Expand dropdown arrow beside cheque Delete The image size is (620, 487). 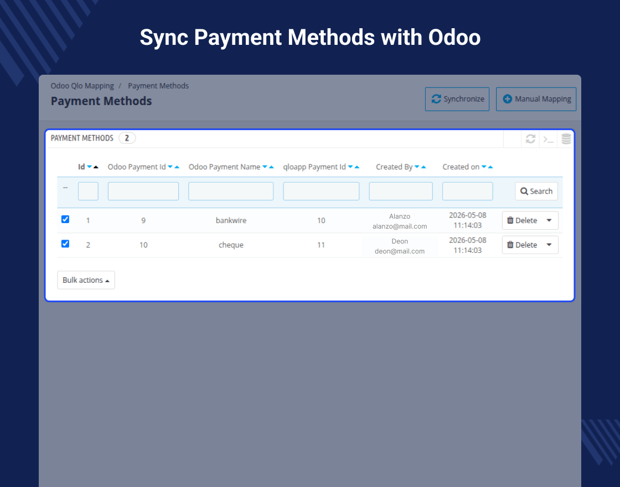point(549,245)
